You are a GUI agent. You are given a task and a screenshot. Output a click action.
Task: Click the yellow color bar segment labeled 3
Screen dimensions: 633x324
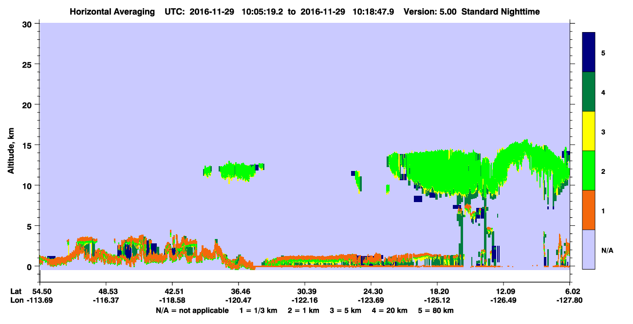point(589,131)
